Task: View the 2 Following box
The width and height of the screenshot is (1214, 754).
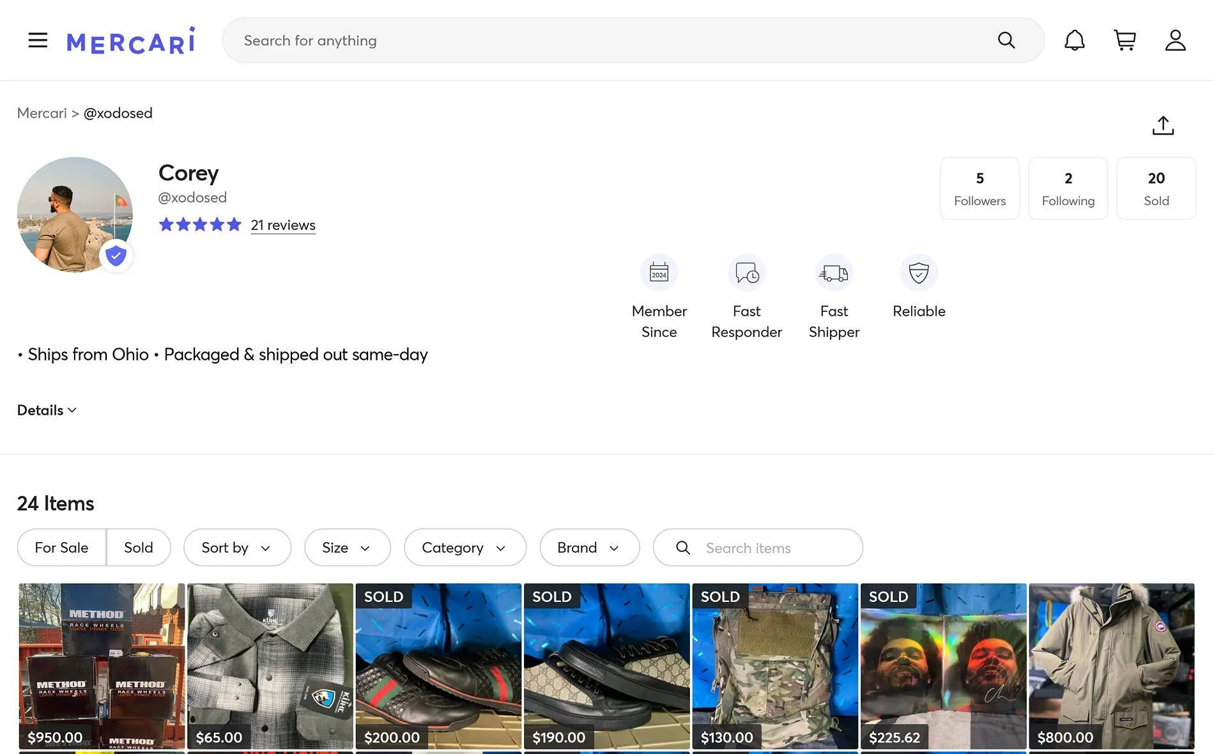Action: 1068,188
